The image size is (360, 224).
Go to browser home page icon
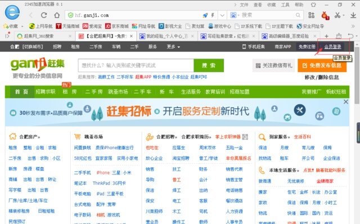point(57,15)
